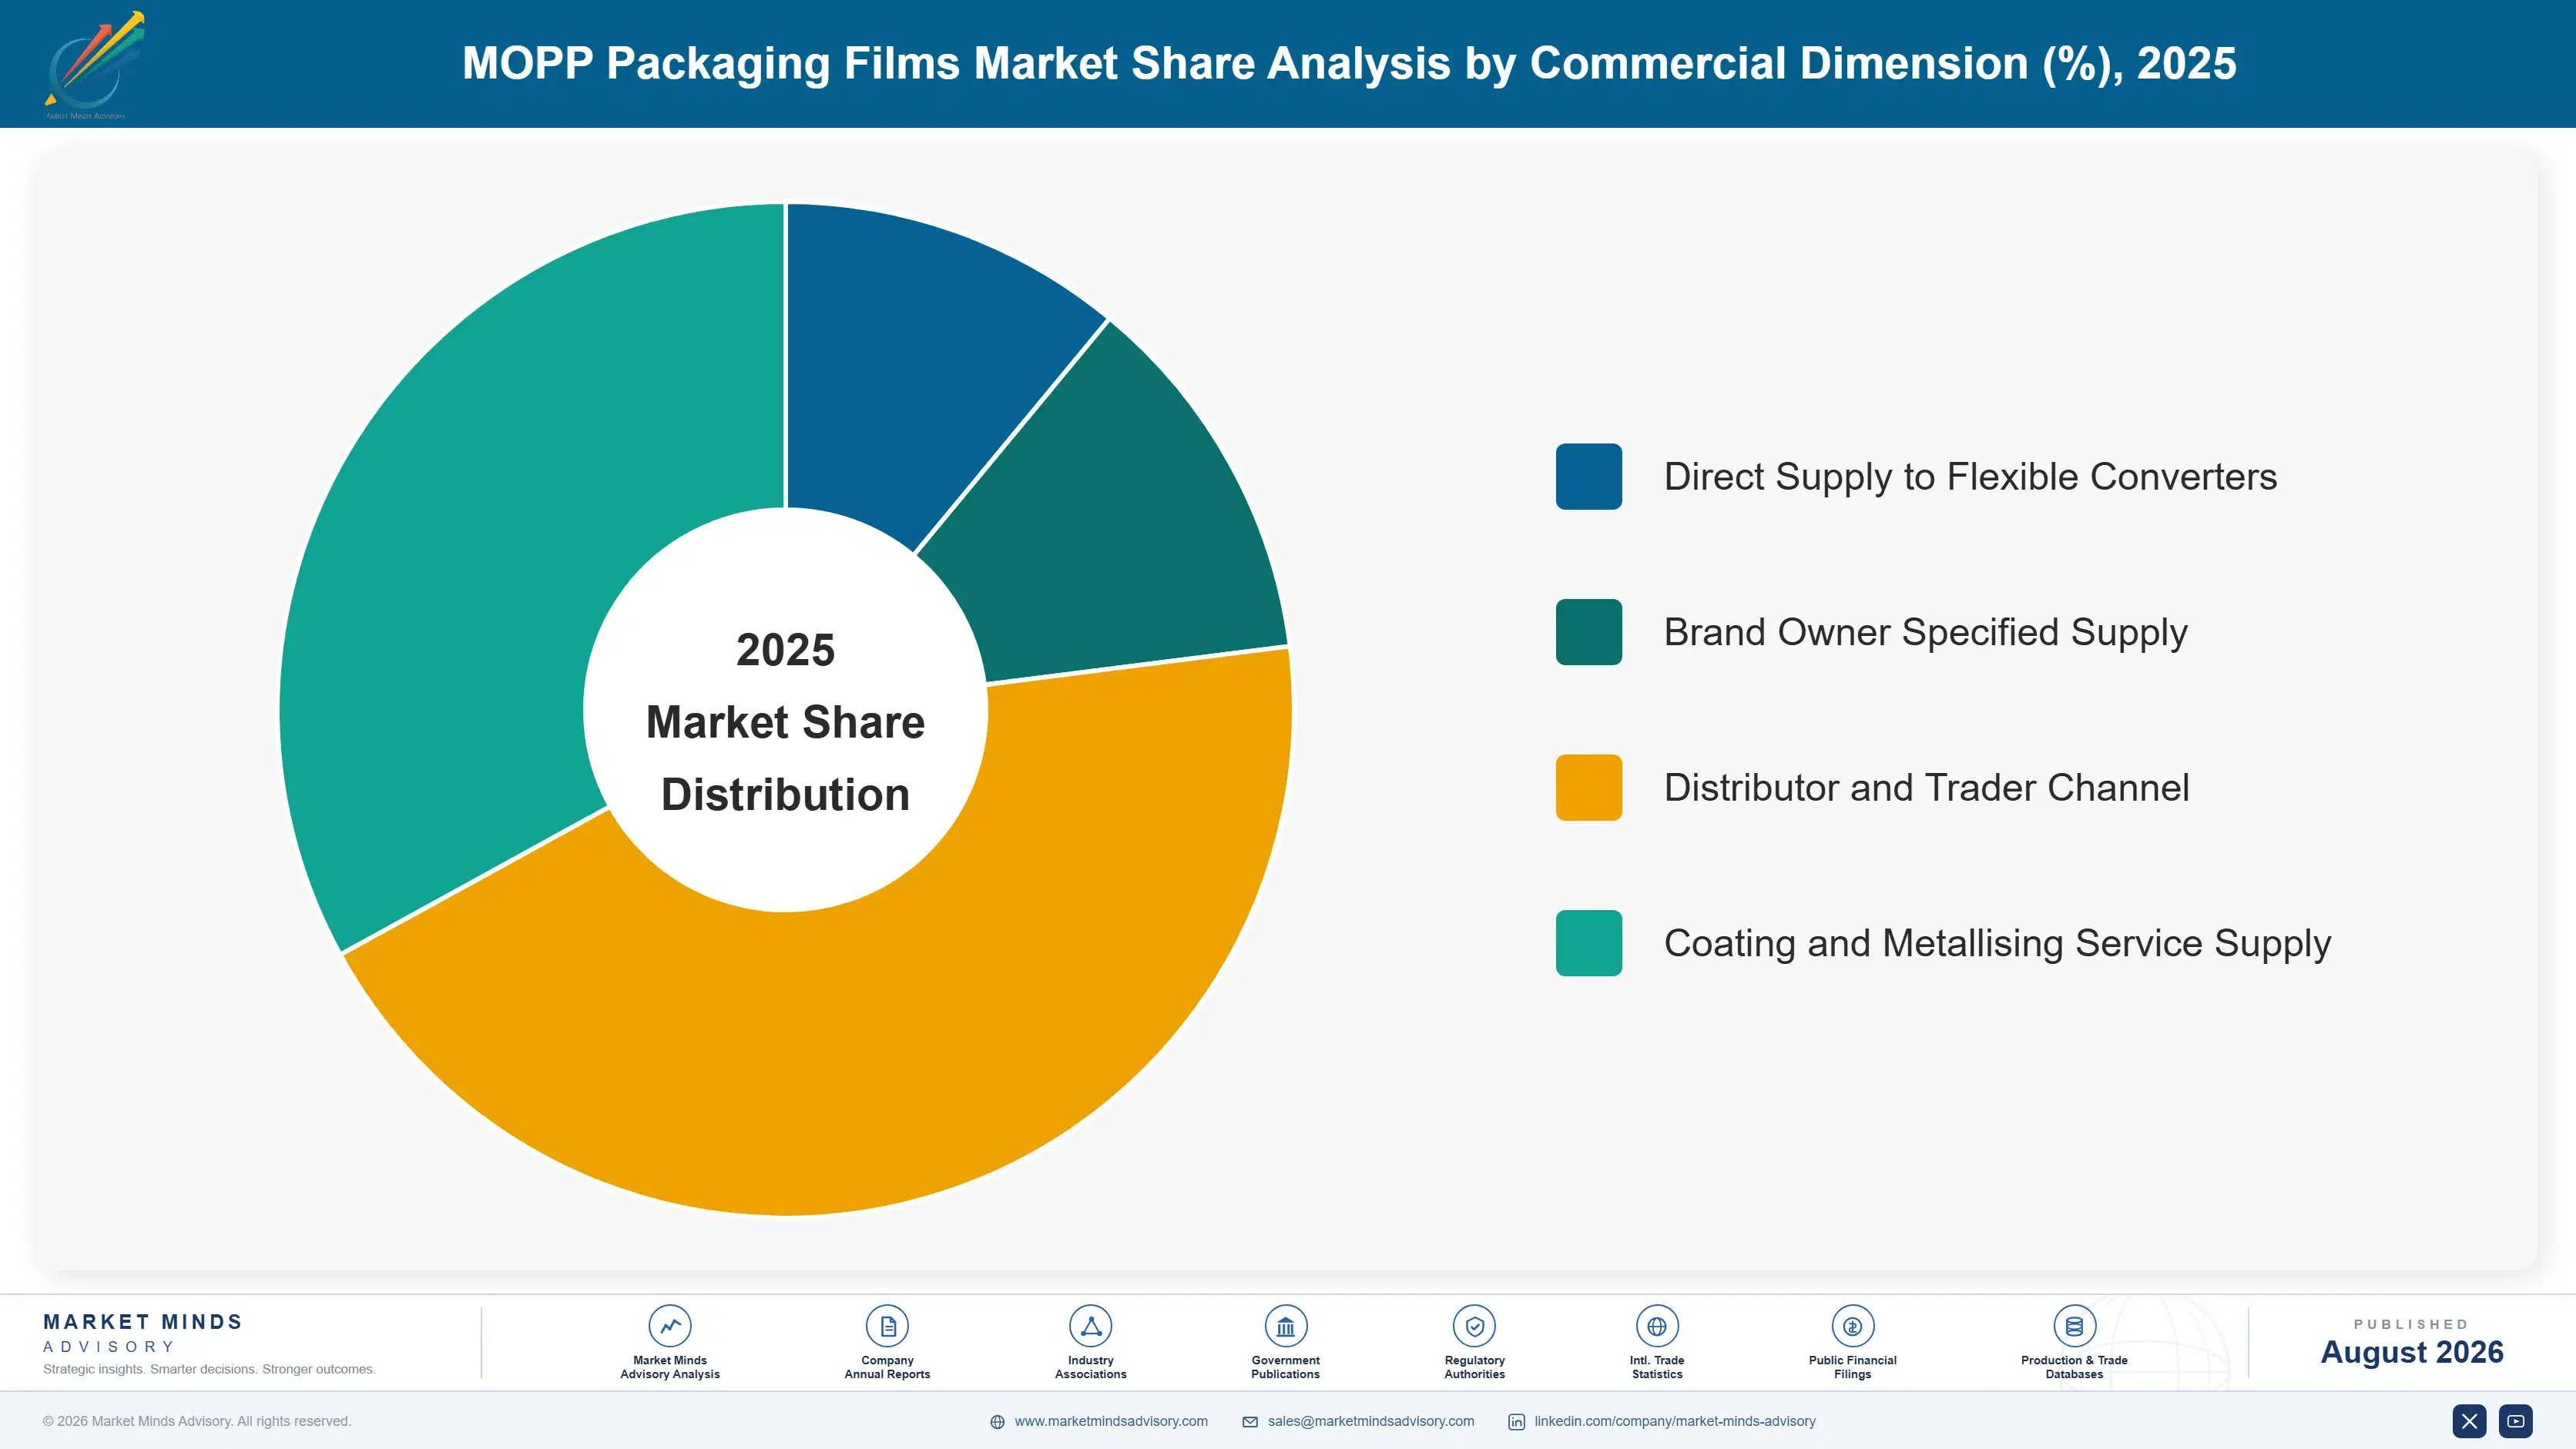
Task: Click the Regulatory Authorities shield icon
Action: coord(1474,1326)
